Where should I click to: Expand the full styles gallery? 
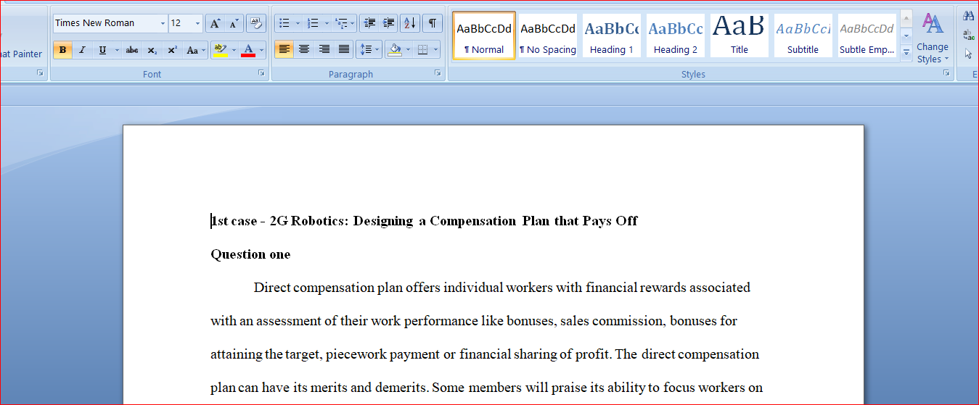point(906,53)
